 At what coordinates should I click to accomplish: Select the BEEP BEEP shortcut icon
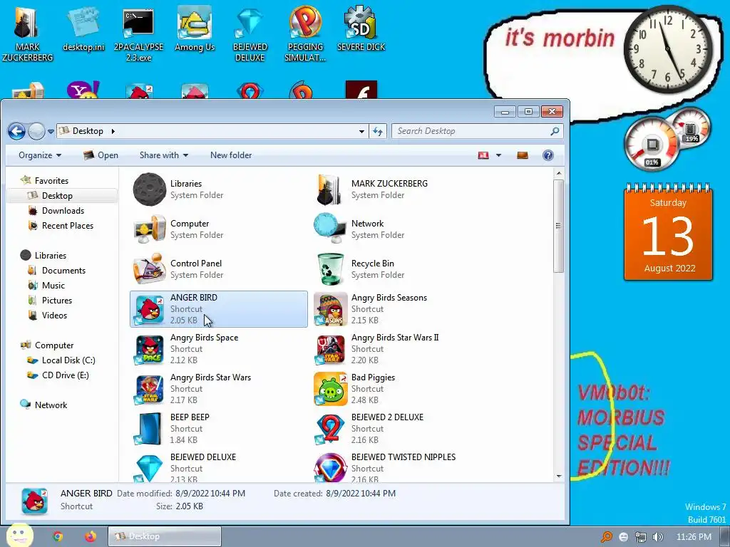coord(149,429)
